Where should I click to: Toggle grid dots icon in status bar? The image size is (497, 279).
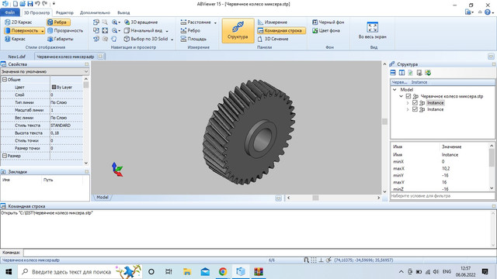[x=314, y=260]
